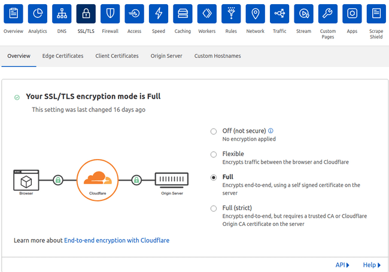Open the Firewall shield icon
Viewport: 389px width, 272px height.
click(110, 14)
